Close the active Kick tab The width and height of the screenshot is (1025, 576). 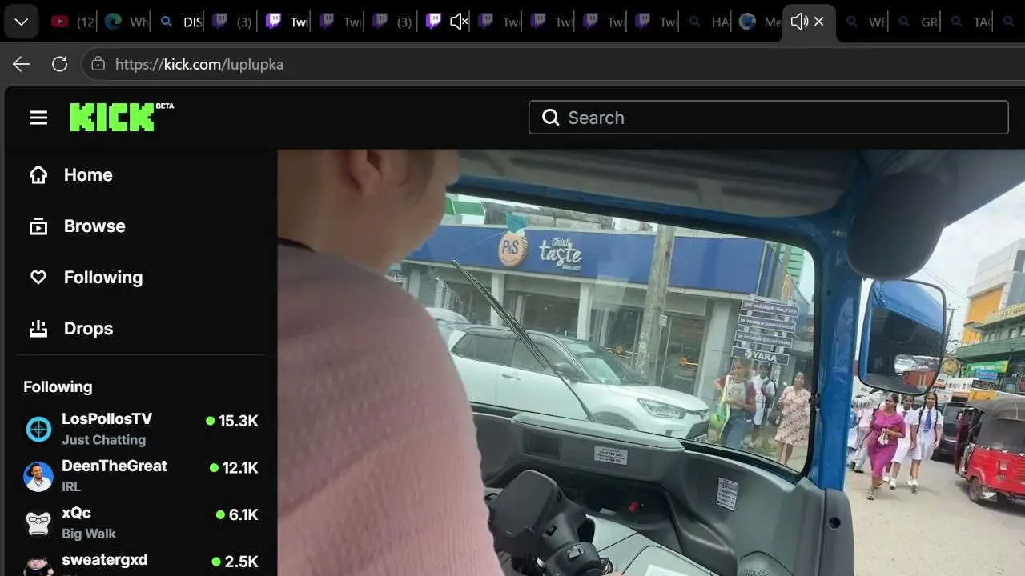[x=819, y=22]
